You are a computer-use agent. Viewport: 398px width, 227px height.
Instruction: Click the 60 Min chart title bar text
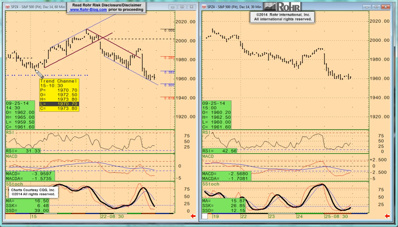(x=38, y=7)
